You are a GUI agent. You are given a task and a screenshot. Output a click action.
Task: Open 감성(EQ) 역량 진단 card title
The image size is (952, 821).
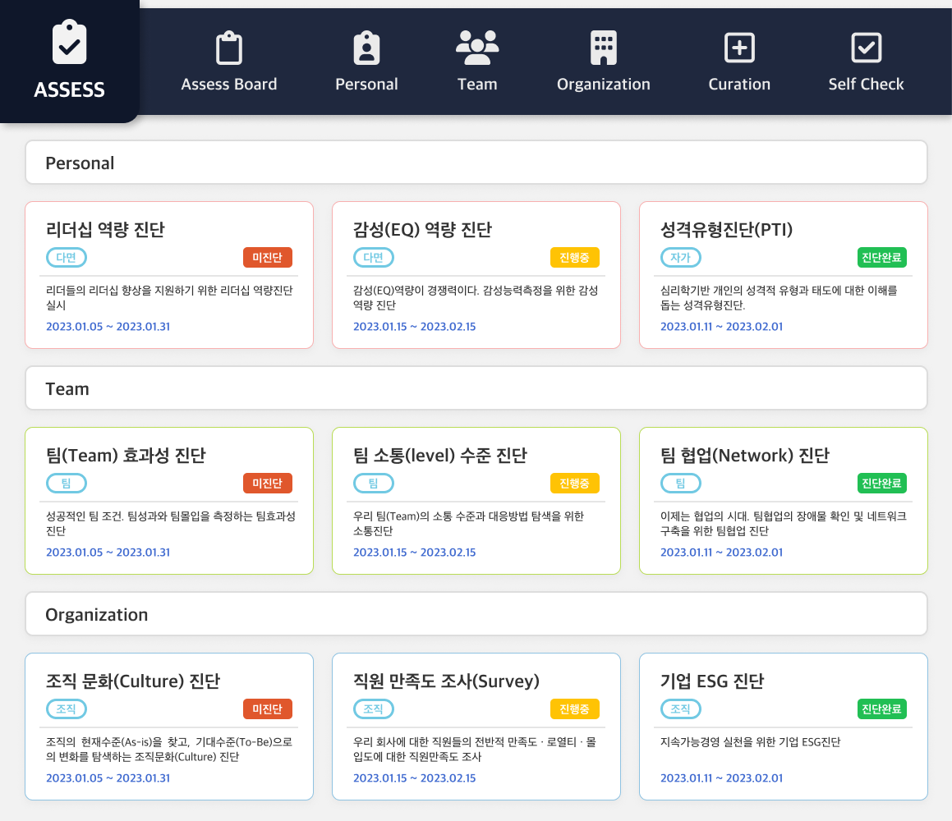click(422, 229)
